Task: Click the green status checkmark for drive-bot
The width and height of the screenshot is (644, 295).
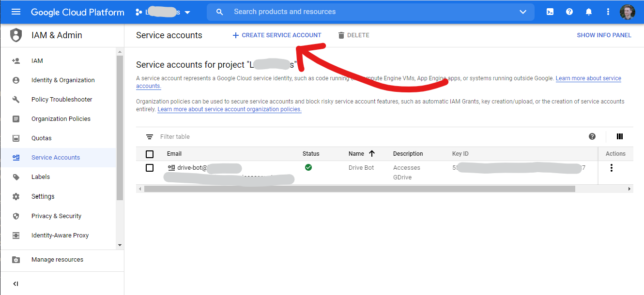Action: click(308, 167)
